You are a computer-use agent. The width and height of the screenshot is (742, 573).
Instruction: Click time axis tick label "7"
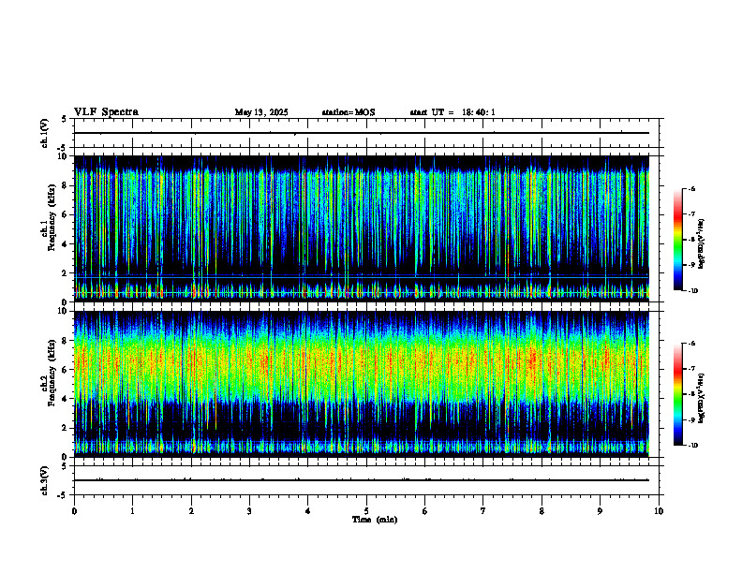(483, 511)
